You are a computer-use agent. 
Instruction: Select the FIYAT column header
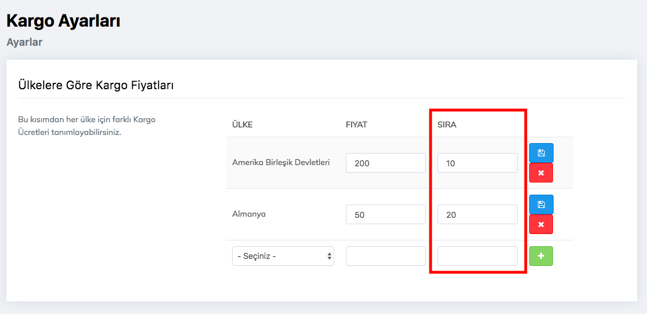[x=356, y=125]
